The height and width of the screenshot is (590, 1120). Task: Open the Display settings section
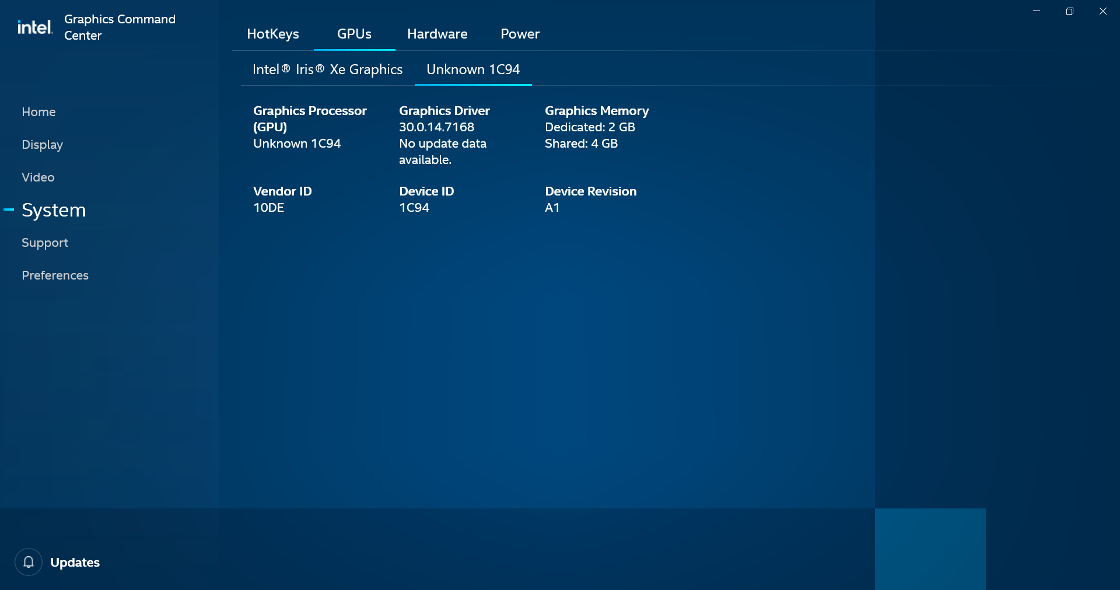[x=42, y=144]
